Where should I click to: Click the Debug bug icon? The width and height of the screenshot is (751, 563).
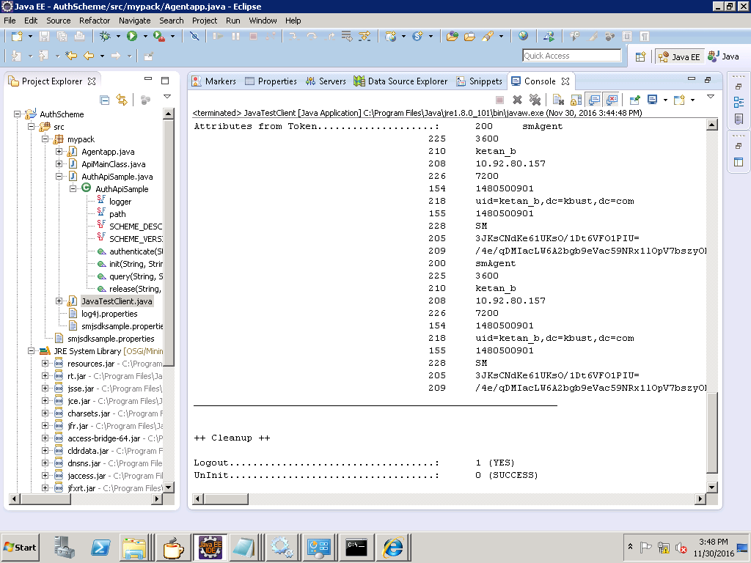pos(106,36)
